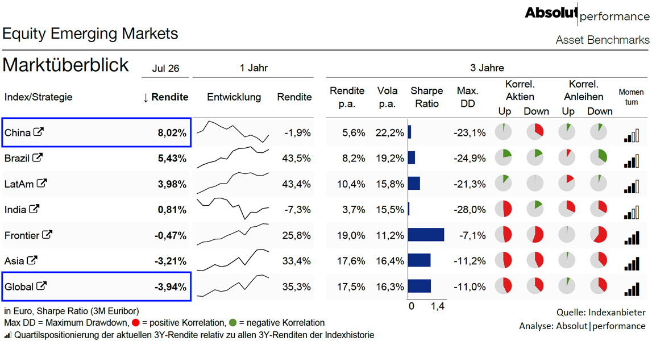652x341 pixels.
Task: Open the Frontier external link icon
Action: pyautogui.click(x=47, y=235)
